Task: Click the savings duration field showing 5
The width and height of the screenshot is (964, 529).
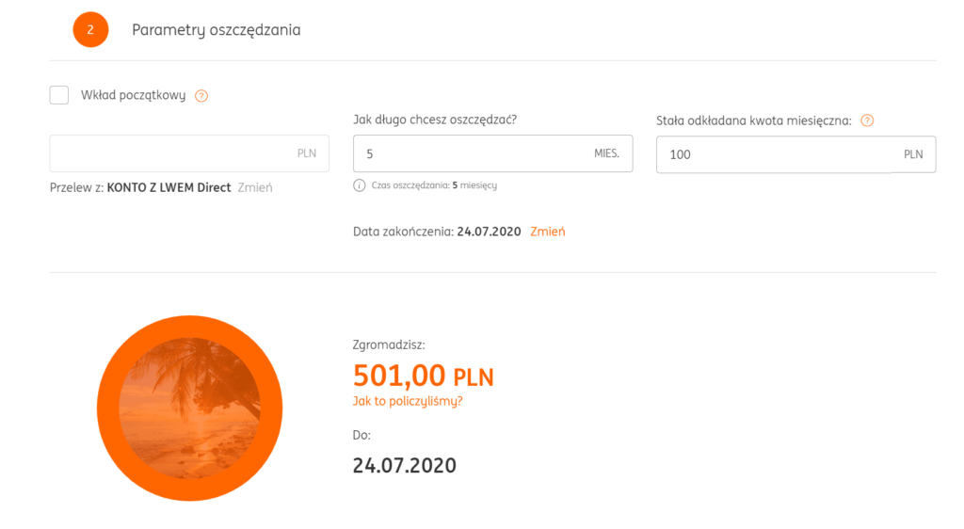Action: tap(471, 153)
